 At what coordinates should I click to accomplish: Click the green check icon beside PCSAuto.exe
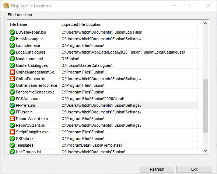[12, 99]
